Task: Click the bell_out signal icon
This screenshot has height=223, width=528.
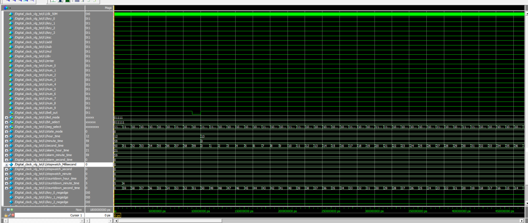Action: coord(11,113)
